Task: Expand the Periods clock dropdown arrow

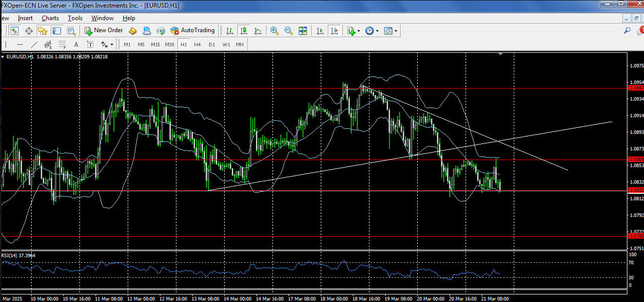Action: point(378,31)
